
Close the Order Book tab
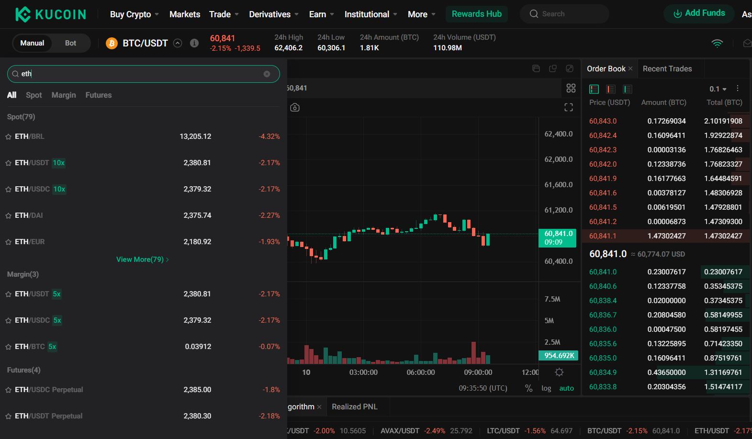(x=630, y=69)
